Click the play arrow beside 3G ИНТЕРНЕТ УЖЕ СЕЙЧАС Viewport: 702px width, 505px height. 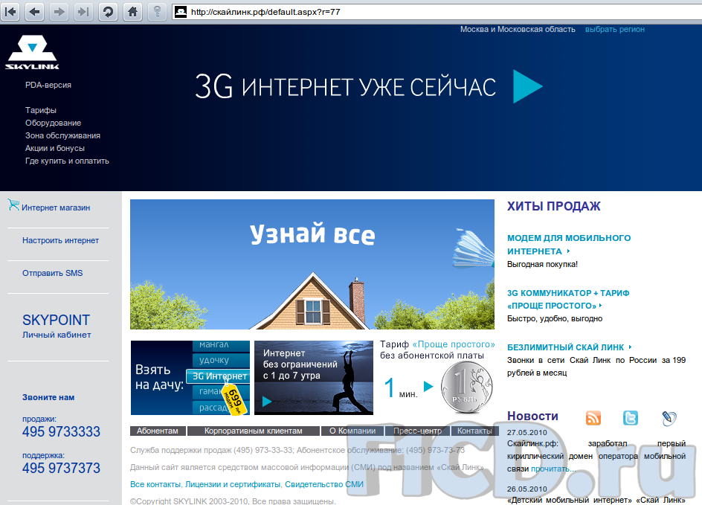(x=527, y=86)
